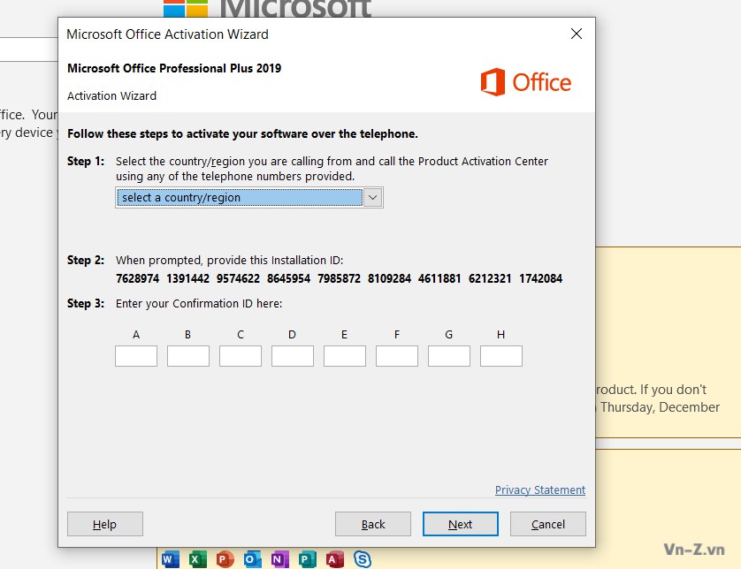Select Confirmation ID field F
Image resolution: width=741 pixels, height=569 pixels.
coord(397,356)
